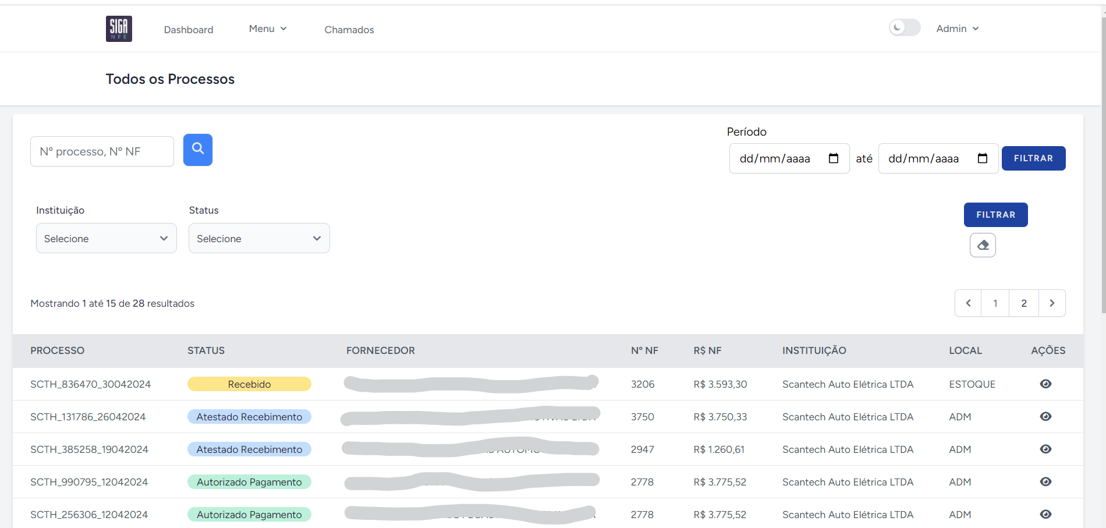Viewport: 1106px width, 528px height.
Task: View process SCTH_385258_19042024 via eye icon
Action: pos(1045,449)
